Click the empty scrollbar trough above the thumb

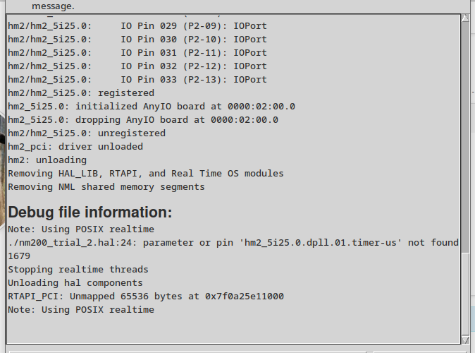coord(465,136)
